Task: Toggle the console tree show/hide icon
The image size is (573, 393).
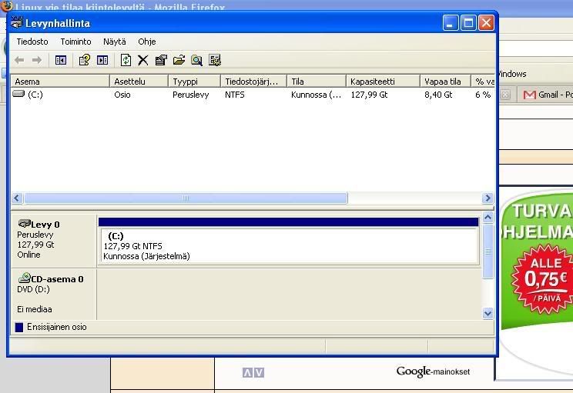Action: click(x=61, y=60)
